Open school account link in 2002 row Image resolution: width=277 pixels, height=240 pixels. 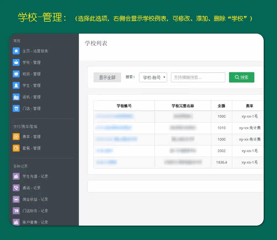click(x=104, y=151)
